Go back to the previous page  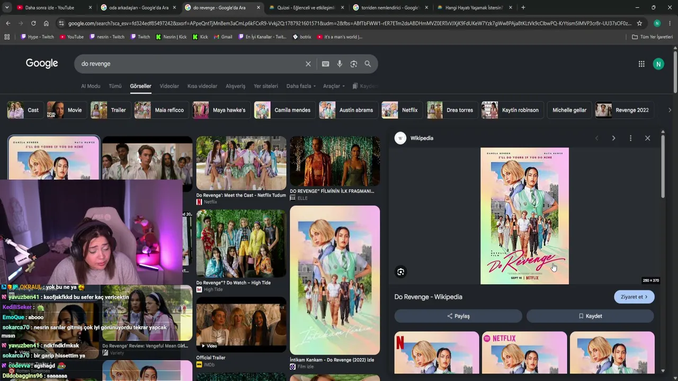8,23
